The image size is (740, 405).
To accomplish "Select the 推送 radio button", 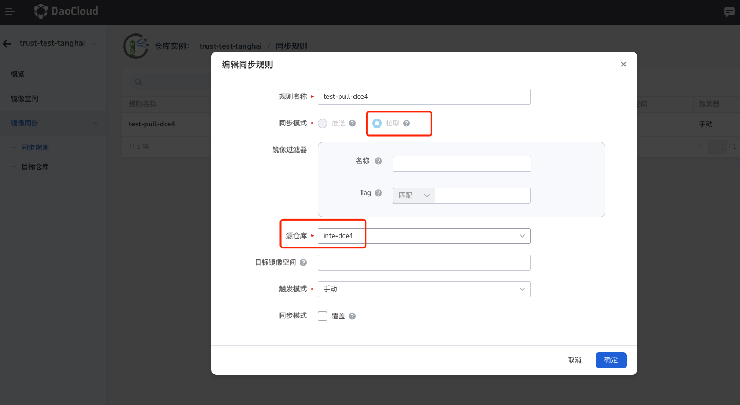I will click(x=322, y=123).
